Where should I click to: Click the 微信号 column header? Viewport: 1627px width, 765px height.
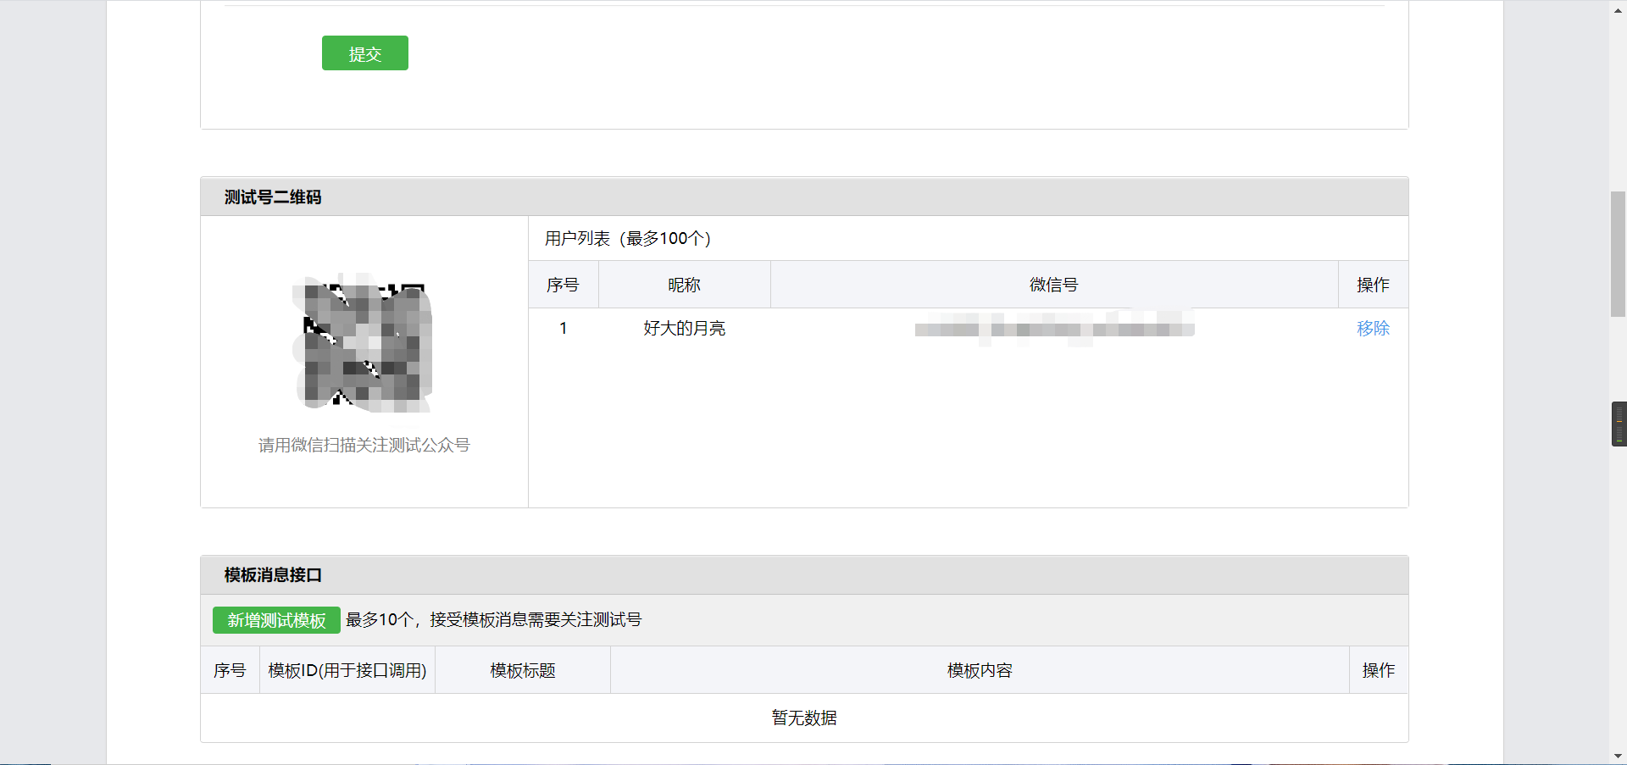[x=1053, y=285]
